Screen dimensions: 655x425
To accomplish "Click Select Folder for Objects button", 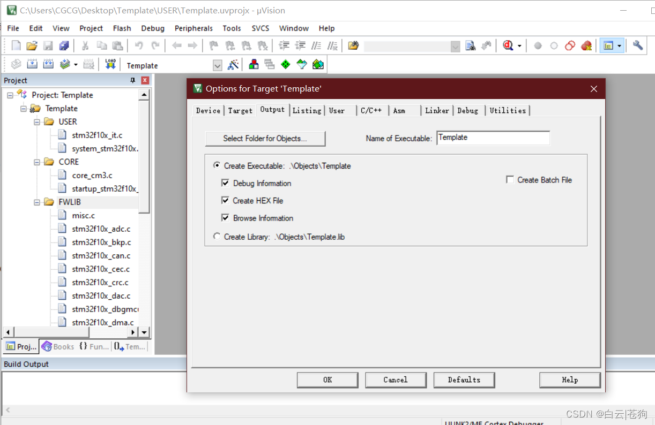I will point(265,139).
